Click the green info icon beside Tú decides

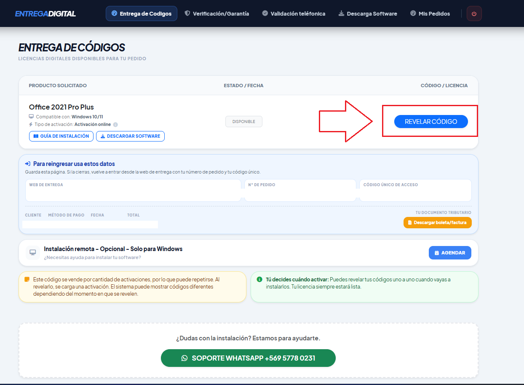pyautogui.click(x=259, y=279)
